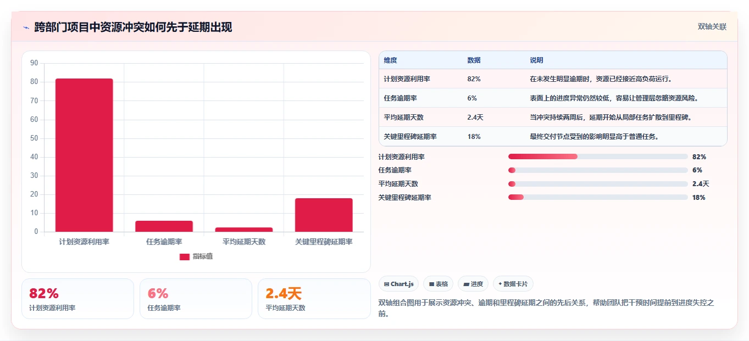Click the description starting 当冲突持续两周后
Viewport: 749px width, 341px height.
[611, 118]
